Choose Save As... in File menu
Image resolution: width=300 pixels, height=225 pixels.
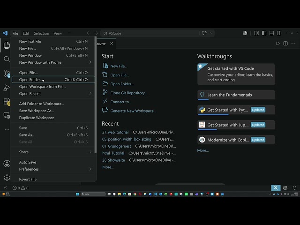tap(53, 135)
